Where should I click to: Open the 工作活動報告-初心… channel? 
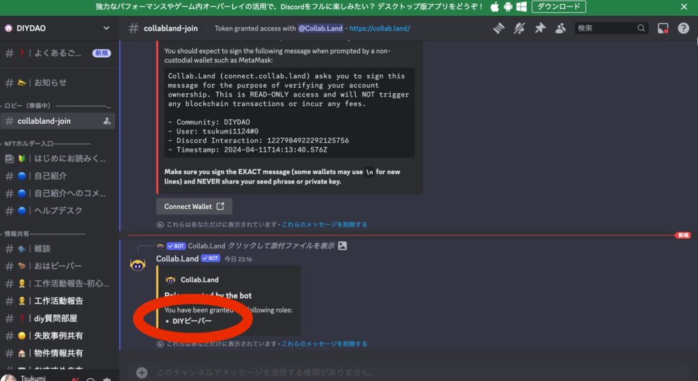[58, 283]
